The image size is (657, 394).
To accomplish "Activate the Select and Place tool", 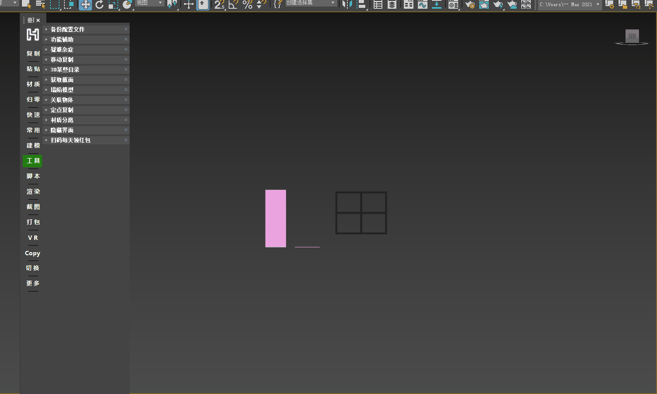I will pyautogui.click(x=127, y=4).
